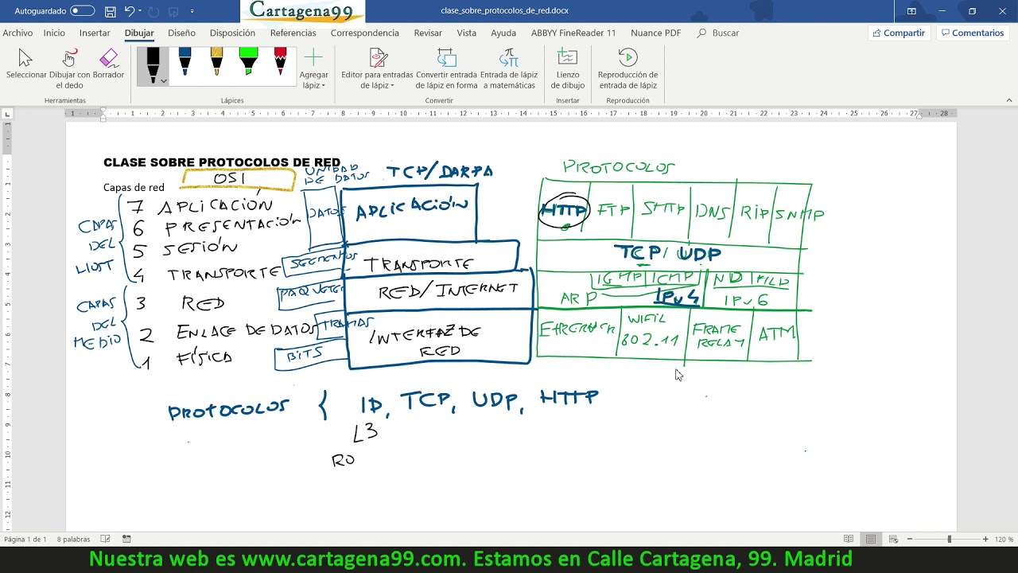Undo the last action
The image size is (1018, 573).
click(x=130, y=12)
